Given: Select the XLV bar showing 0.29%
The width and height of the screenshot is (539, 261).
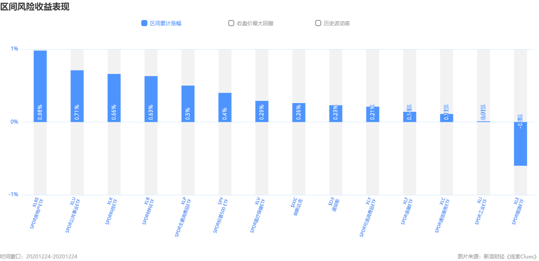Looking at the screenshot, I should [262, 111].
